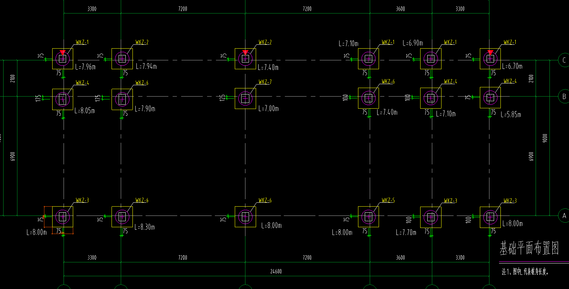569x289 pixels.
Task: Select the WKZ-1 label beside L=7.96m
Action: [x=82, y=42]
